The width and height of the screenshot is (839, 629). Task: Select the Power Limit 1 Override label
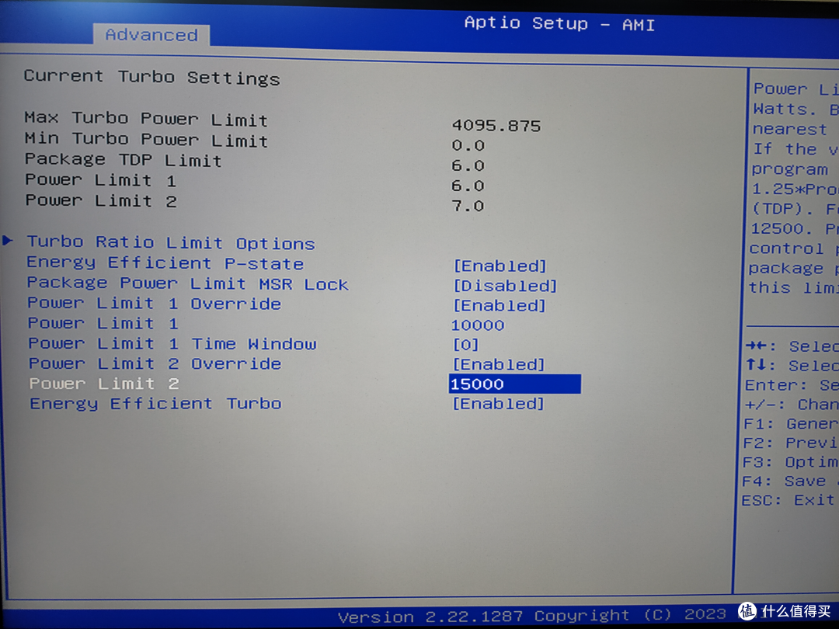[x=154, y=304]
